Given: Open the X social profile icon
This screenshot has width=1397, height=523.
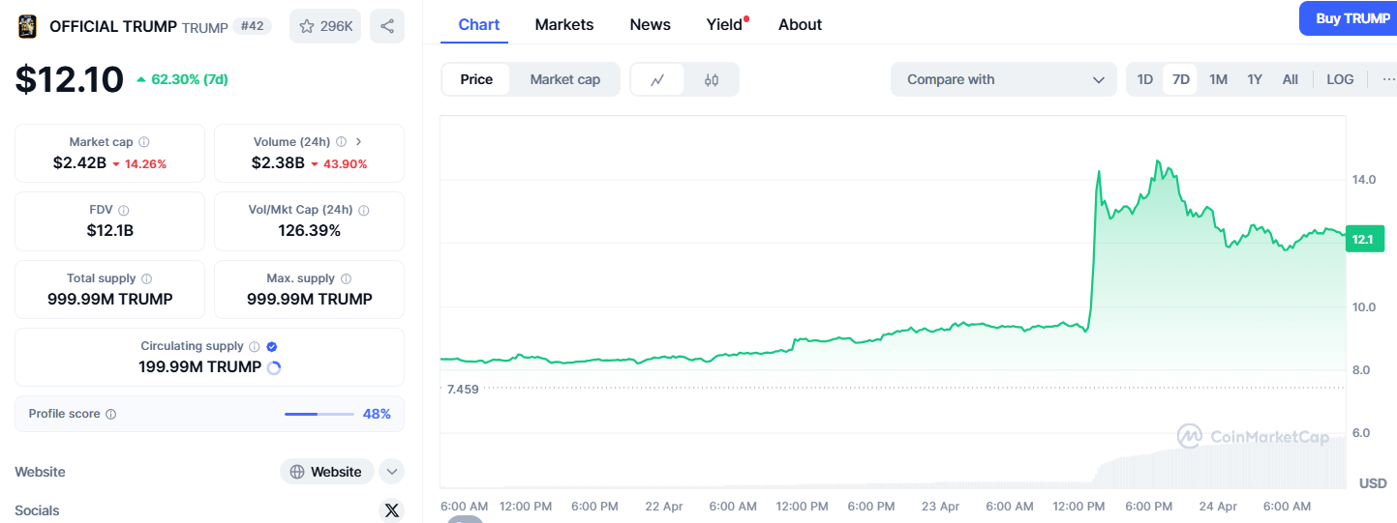Looking at the screenshot, I should click(x=391, y=511).
